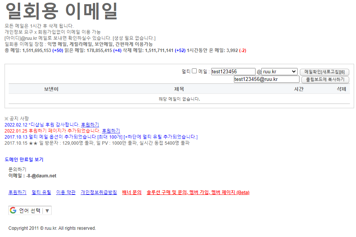View the 개인정보취급방침 privacy policy link
356x237 pixels.
click(99, 193)
